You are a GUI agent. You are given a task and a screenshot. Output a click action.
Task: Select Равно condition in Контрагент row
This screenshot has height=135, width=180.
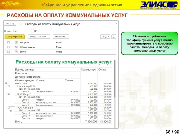(59, 42)
